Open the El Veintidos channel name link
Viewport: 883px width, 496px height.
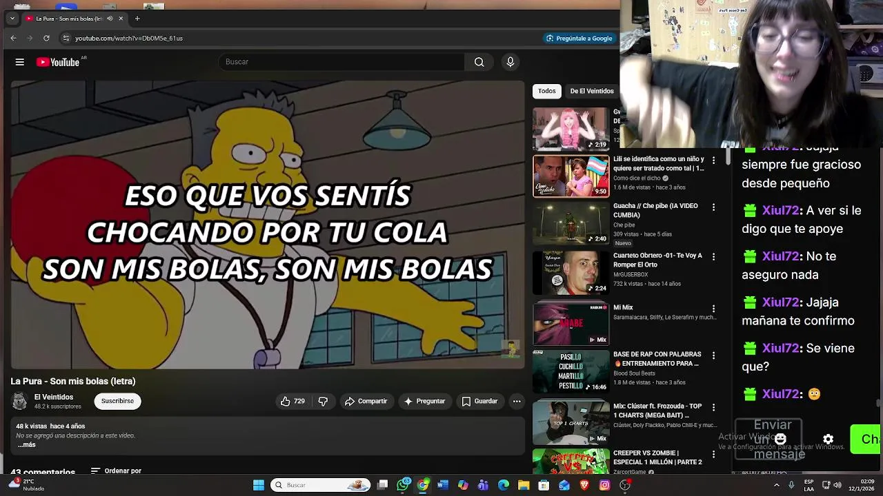tap(54, 397)
